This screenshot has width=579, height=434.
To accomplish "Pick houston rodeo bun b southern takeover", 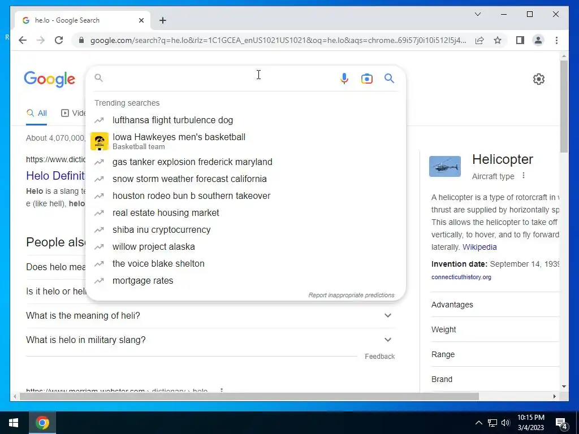I will (x=245, y=196).
